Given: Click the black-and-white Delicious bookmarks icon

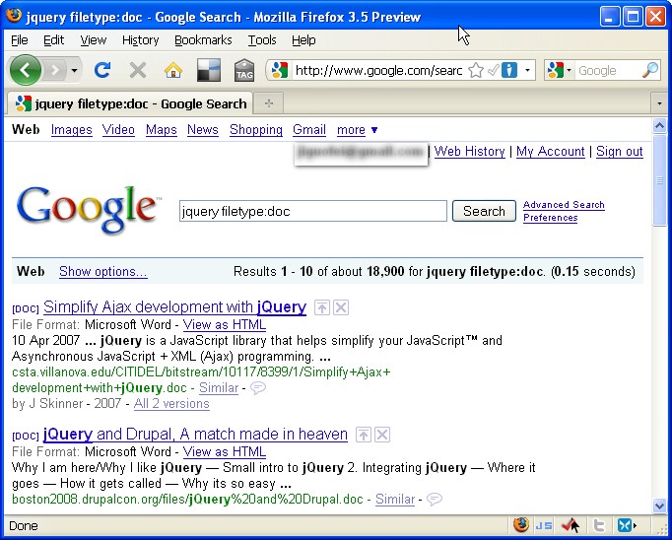Looking at the screenshot, I should click(209, 70).
